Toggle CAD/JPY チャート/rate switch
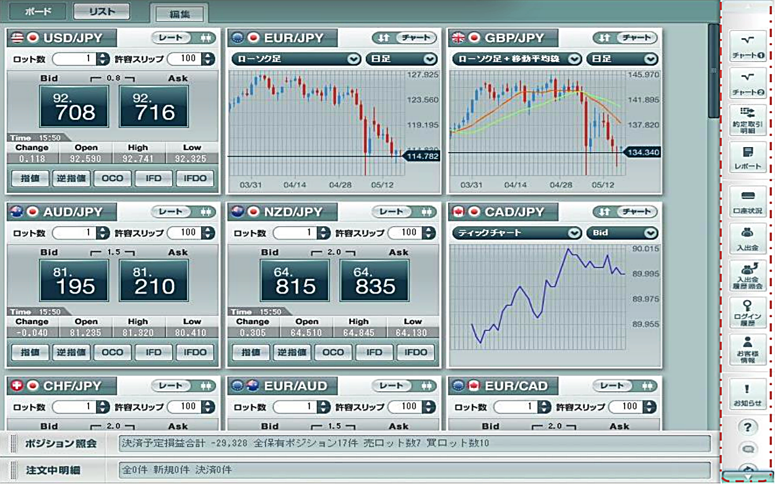This screenshot has height=484, width=775. pos(625,212)
